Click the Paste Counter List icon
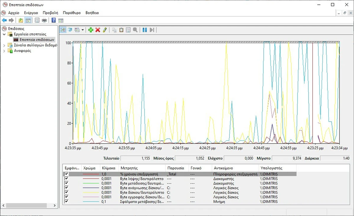354x216 pixels. [121, 30]
